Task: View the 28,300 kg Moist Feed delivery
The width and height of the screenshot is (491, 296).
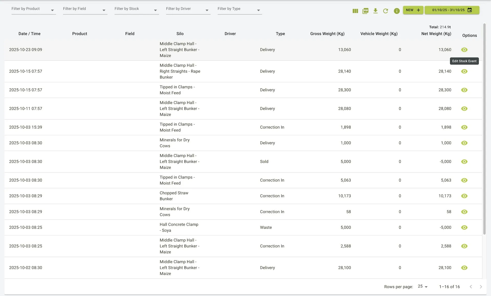Action: tap(464, 90)
